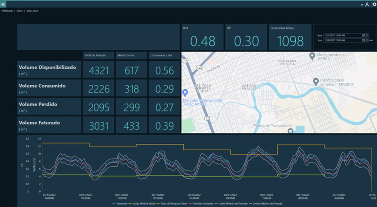This screenshot has height=207, width=377.
Task: Open the user account icon
Action: pyautogui.click(x=367, y=4)
